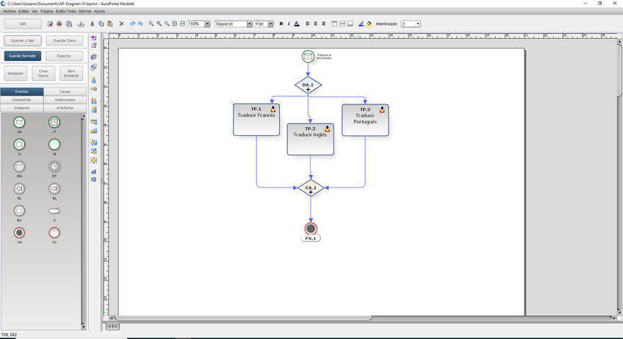
Task: Expand the Interlineado spacing dropdown
Action: pyautogui.click(x=418, y=24)
